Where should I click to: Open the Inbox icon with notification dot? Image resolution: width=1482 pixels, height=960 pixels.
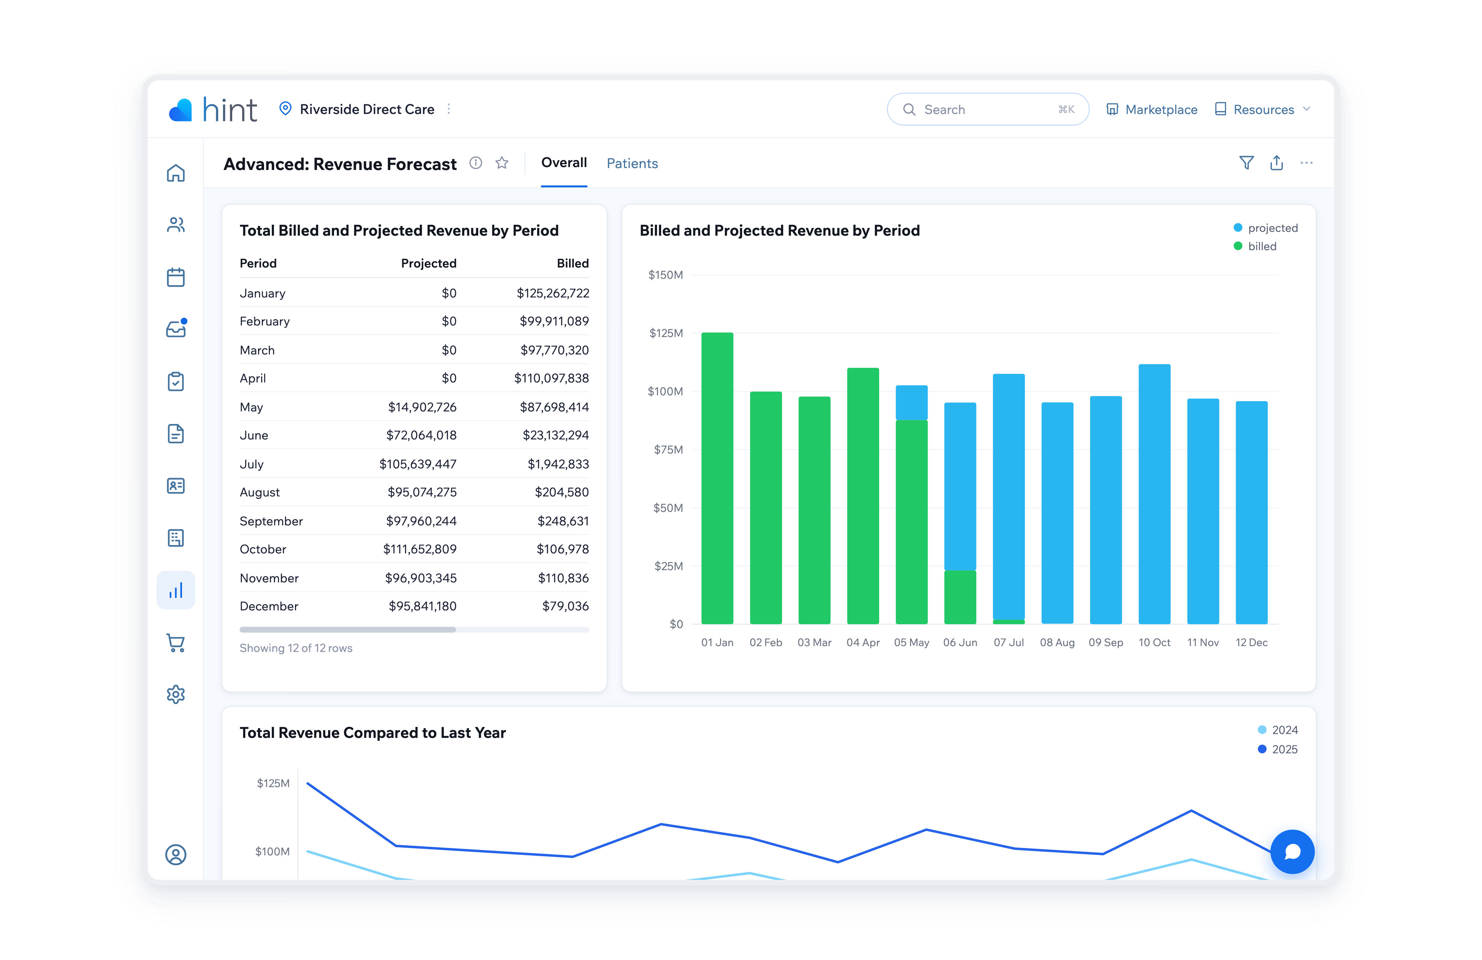click(176, 328)
